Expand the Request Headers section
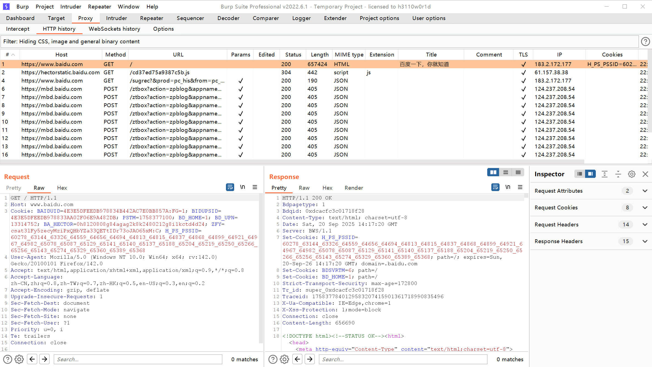Image resolution: width=652 pixels, height=367 pixels. click(x=591, y=224)
